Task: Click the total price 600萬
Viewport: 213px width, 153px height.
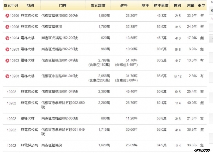Action: click(x=106, y=118)
